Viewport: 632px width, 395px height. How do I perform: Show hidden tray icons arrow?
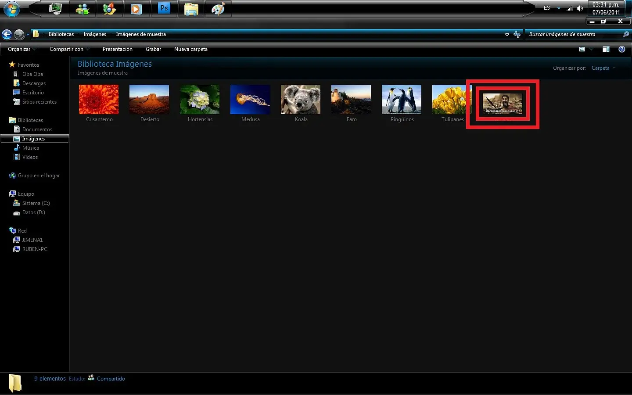pos(559,8)
